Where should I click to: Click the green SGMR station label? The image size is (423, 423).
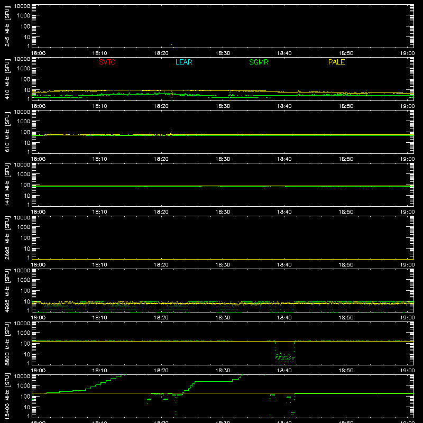259,62
